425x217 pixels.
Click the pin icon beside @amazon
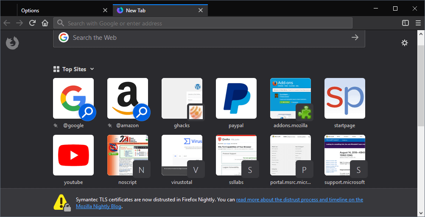click(110, 126)
